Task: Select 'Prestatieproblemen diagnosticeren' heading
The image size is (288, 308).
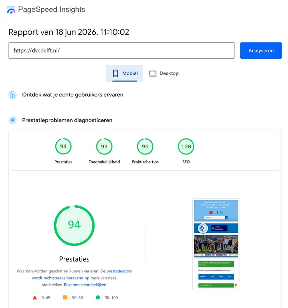Action: tap(67, 120)
